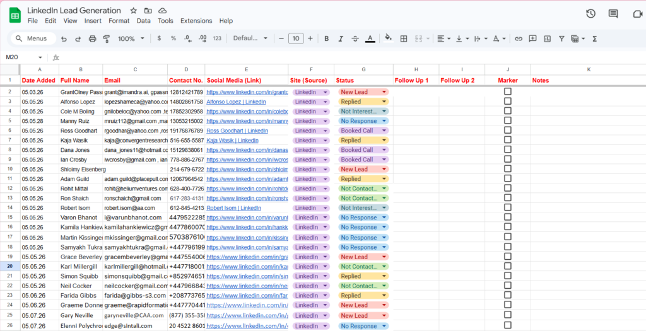The width and height of the screenshot is (646, 331).
Task: Decrease font size with minus button
Action: [x=281, y=38]
